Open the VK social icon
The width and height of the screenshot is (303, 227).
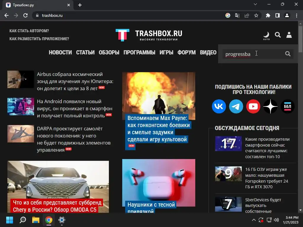(x=219, y=106)
